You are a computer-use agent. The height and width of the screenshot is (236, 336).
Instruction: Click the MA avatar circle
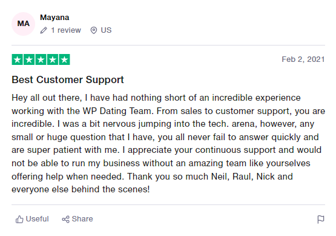click(x=23, y=24)
